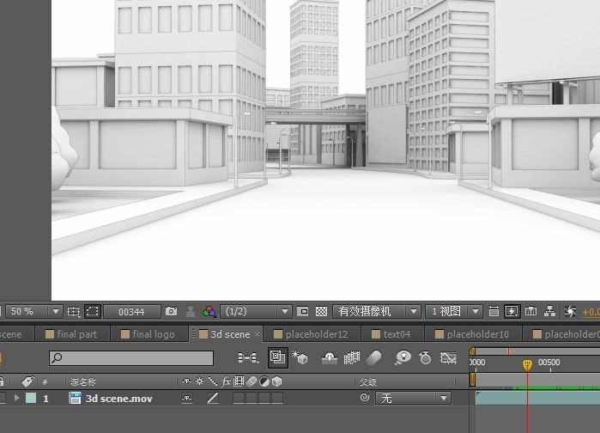Open the Composition Mini-Flowchart icon
600x433 pixels.
[248, 357]
